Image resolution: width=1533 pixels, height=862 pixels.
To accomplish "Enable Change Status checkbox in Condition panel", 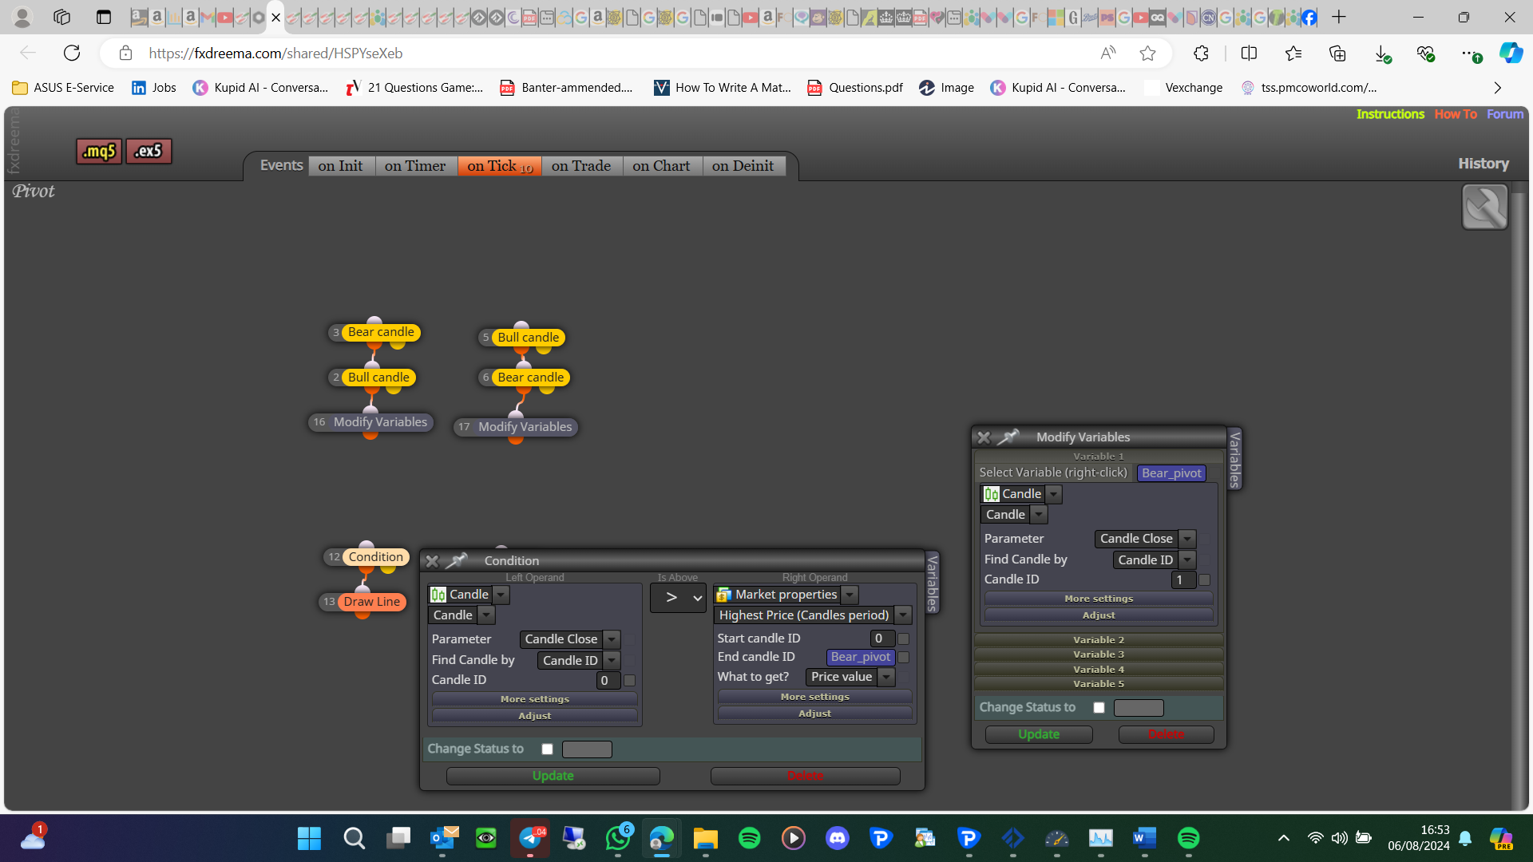I will [x=547, y=749].
